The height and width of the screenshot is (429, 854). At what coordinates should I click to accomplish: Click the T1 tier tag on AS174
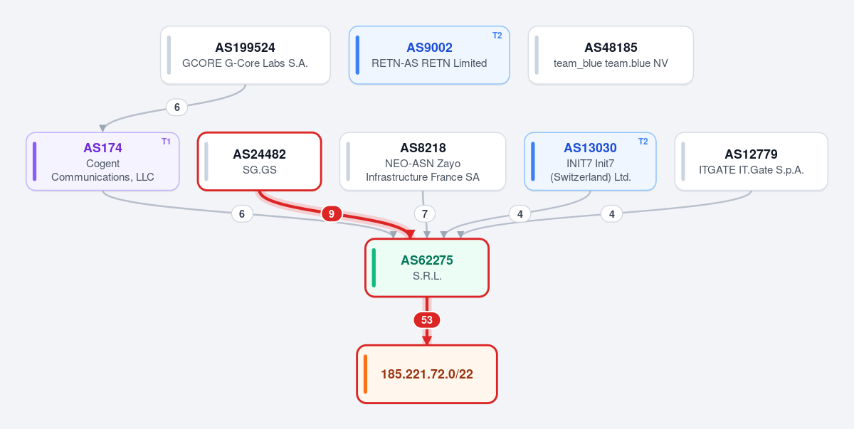point(166,142)
